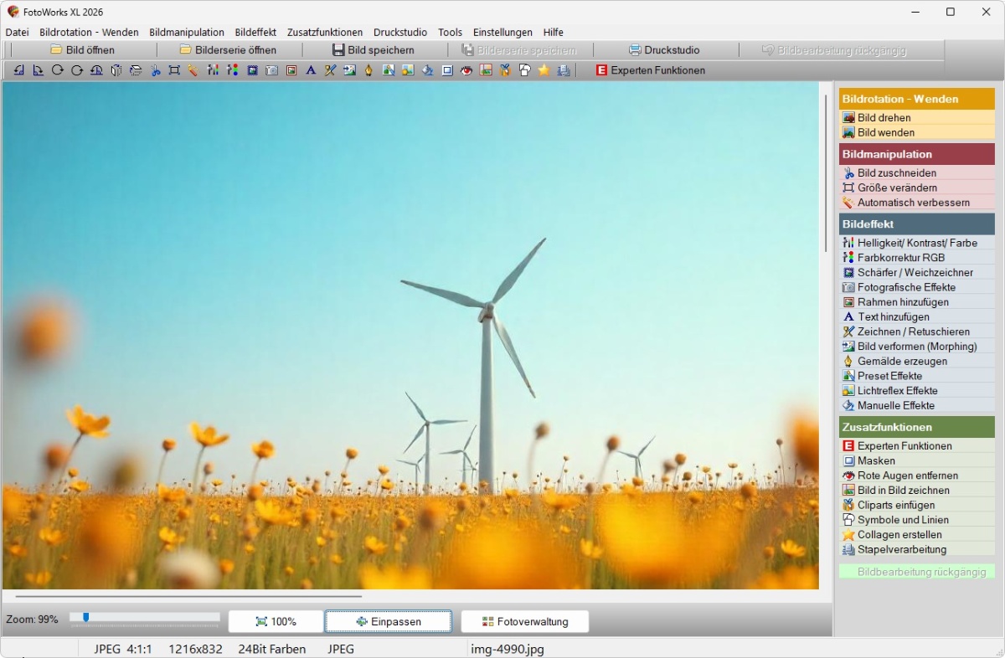Click the Einpassen zoom button

click(389, 621)
